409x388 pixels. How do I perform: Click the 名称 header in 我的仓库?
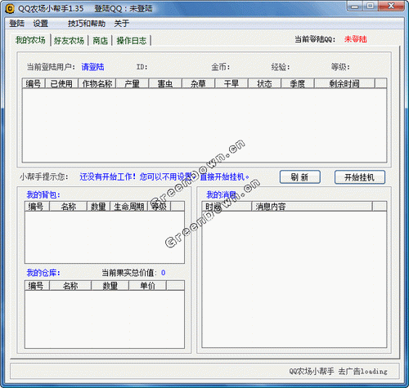pos(70,286)
